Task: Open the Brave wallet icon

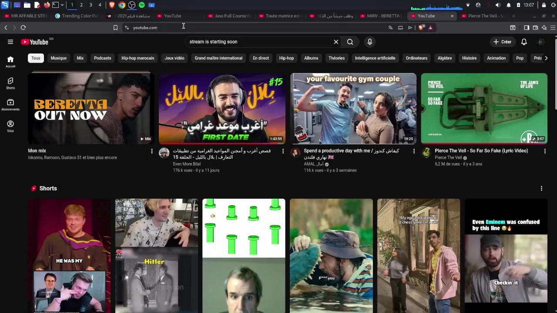Action: point(535,27)
